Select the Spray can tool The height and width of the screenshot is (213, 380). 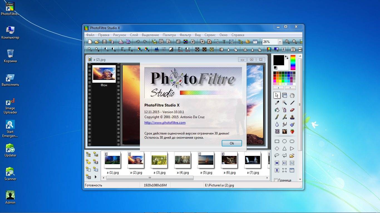[x=284, y=110]
